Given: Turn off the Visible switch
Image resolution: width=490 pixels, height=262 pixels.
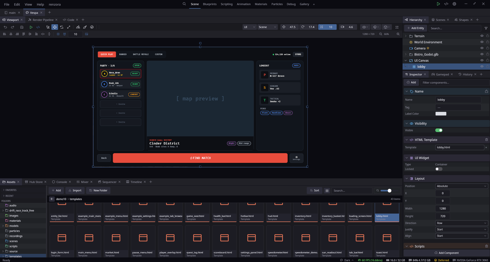Looking at the screenshot, I should tap(439, 130).
